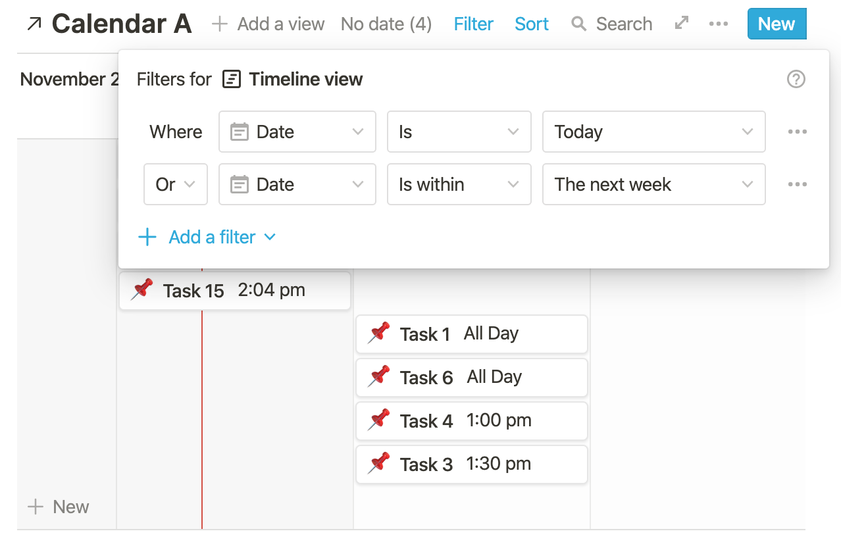The width and height of the screenshot is (841, 550).
Task: Click the Search magnifier icon
Action: click(x=579, y=24)
